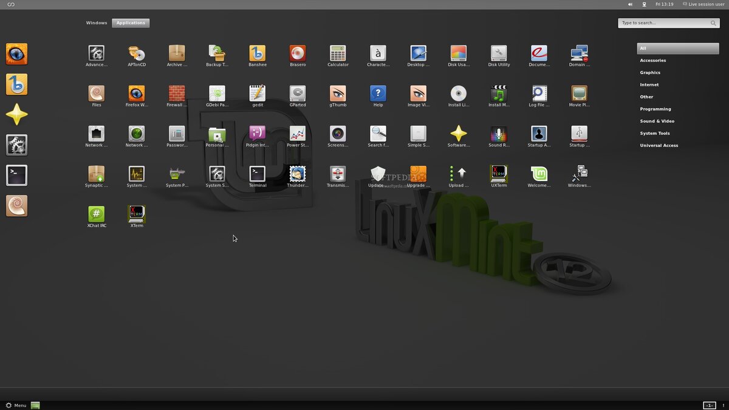
Task: Switch to the Windows overview tab
Action: [97, 23]
